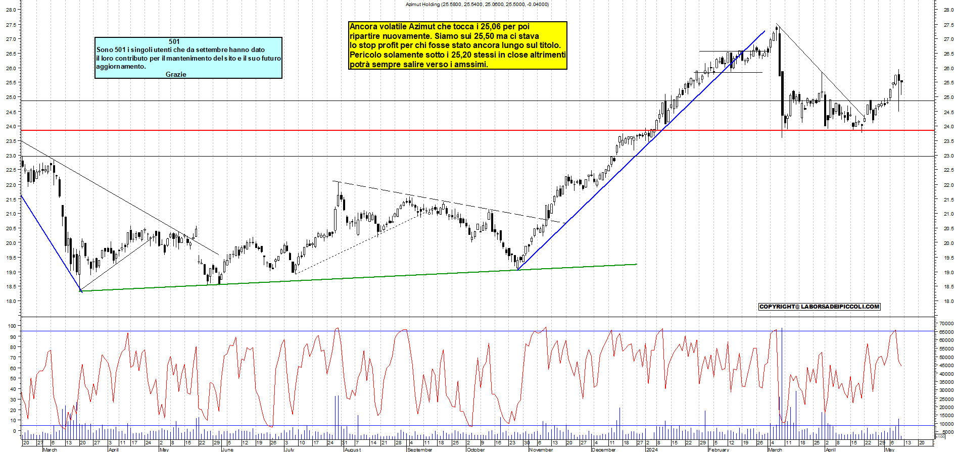Click the '35000' volume axis value
955x452 pixels.
946,382
